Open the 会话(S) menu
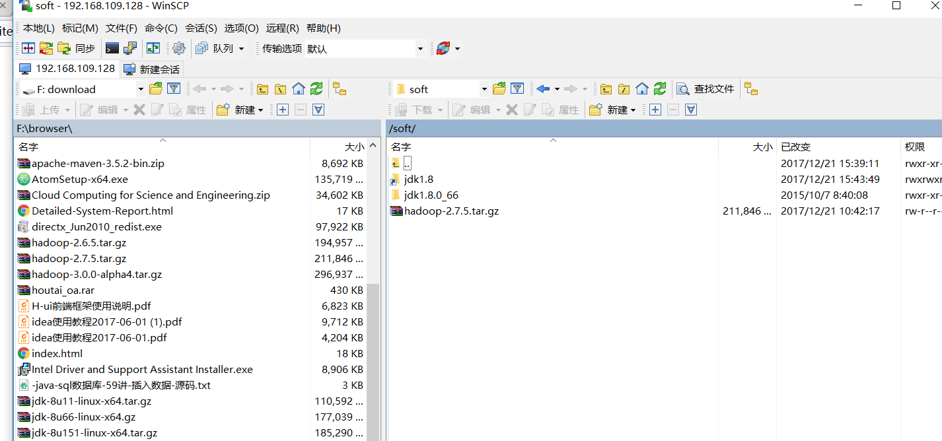The image size is (942, 441). (201, 28)
